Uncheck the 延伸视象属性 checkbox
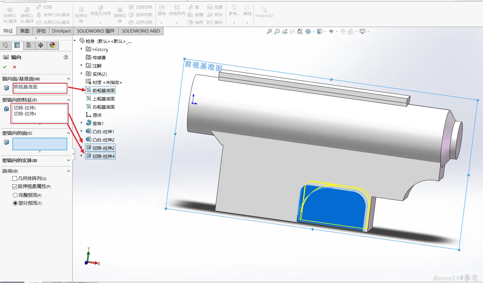 tap(15, 186)
